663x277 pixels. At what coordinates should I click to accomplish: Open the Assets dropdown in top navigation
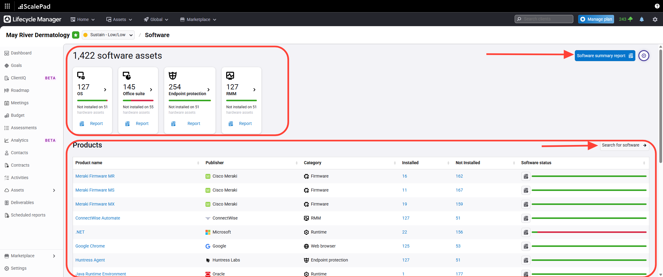pos(119,19)
